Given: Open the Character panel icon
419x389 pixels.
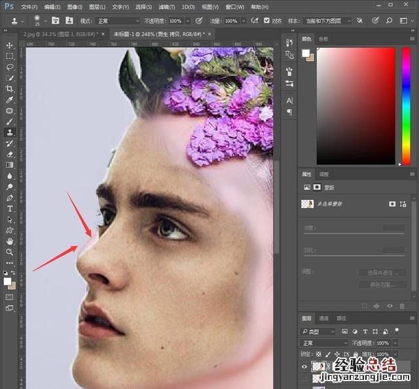Looking at the screenshot, I should pos(289,100).
